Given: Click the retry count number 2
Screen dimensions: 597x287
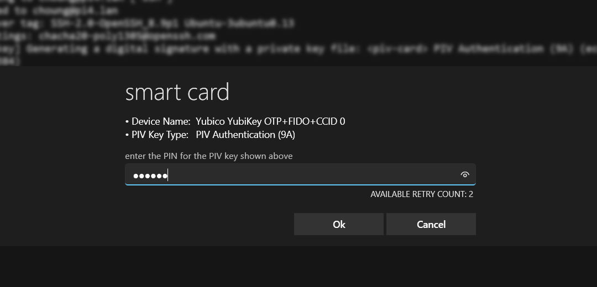Looking at the screenshot, I should [x=470, y=194].
